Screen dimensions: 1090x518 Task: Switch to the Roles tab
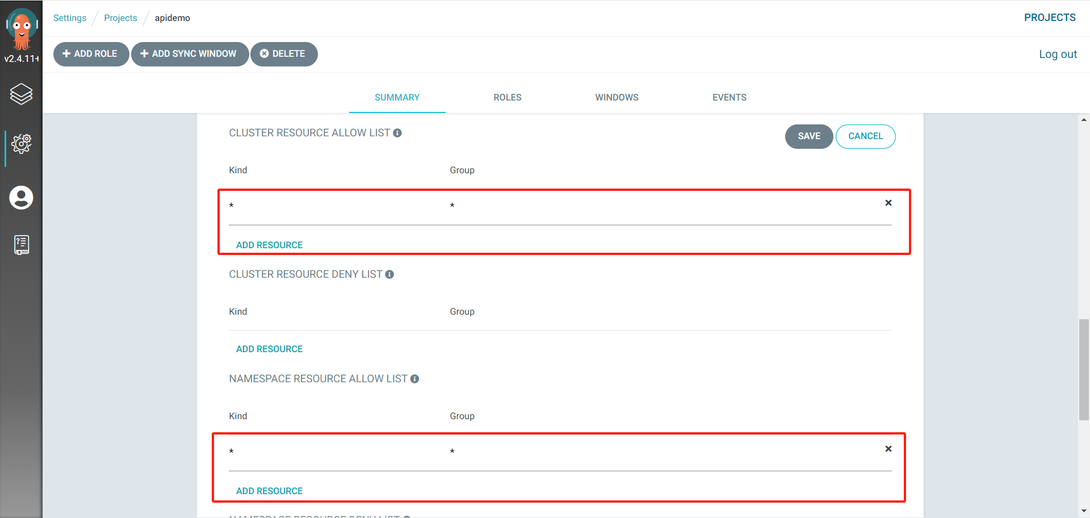[x=507, y=97]
